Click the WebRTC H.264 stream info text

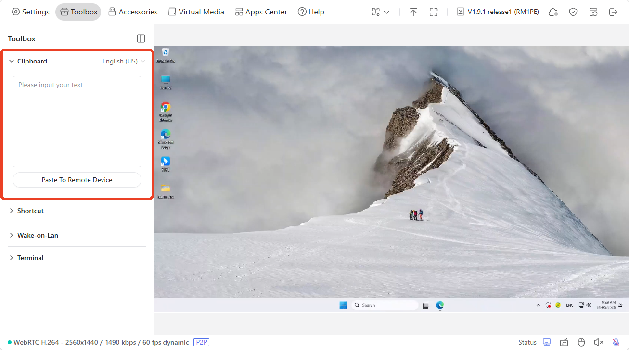[101, 342]
